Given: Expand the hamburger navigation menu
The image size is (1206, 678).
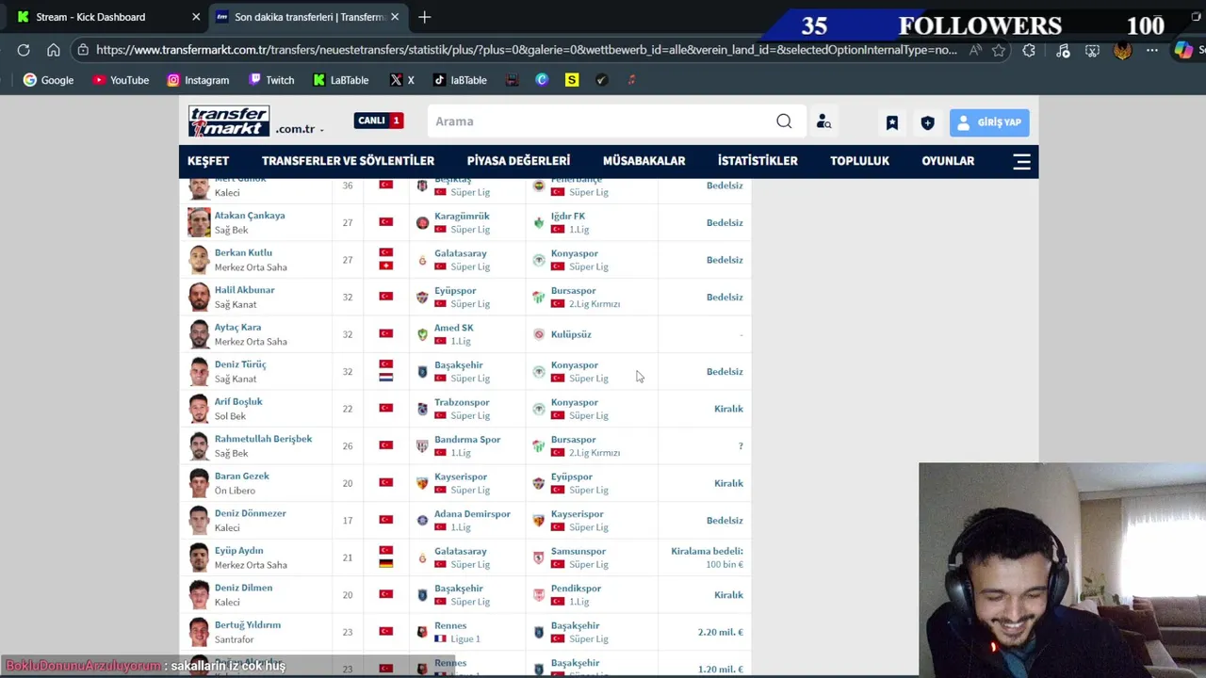Looking at the screenshot, I should (1022, 161).
